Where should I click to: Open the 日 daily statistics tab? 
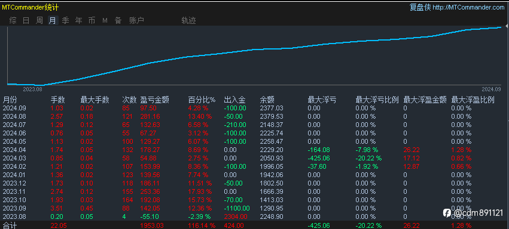tap(26, 21)
